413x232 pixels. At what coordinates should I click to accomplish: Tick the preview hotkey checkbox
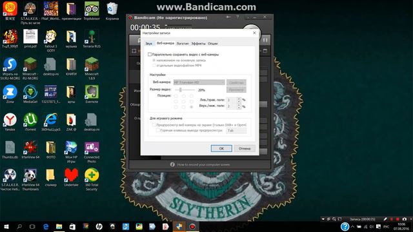click(157, 130)
